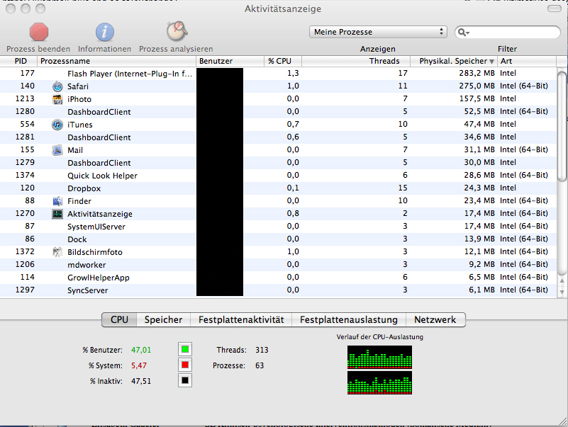Viewport: 568px width, 427px height.
Task: Open the Informationen inspector icon
Action: (105, 32)
